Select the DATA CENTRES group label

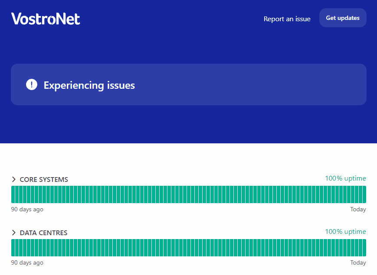pos(43,233)
